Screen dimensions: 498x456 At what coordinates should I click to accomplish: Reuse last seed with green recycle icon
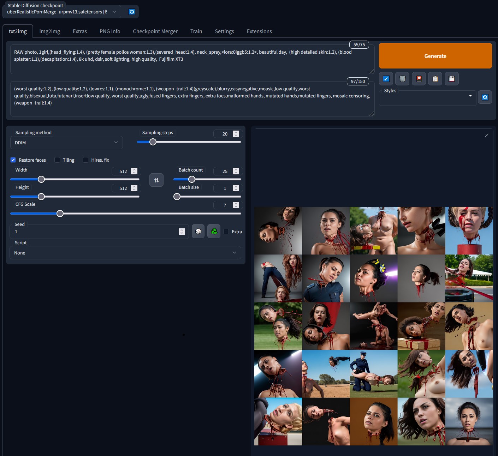pyautogui.click(x=214, y=231)
